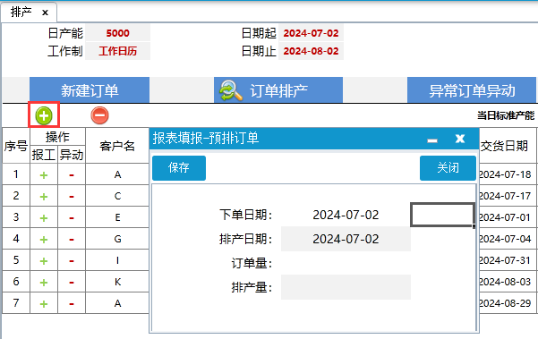
Task: Click green plus 报工 in row 1
Action: (44, 175)
